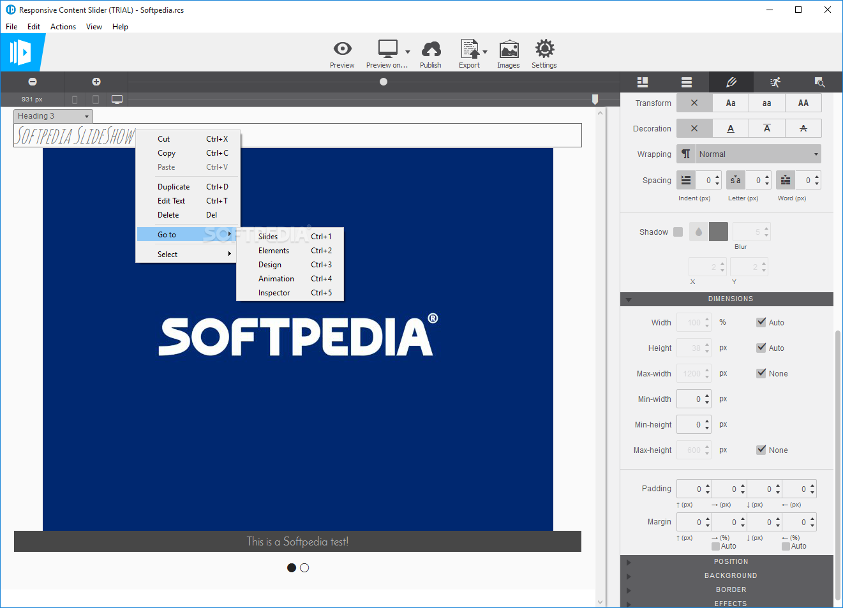Toggle the Shadow checkbox
The width and height of the screenshot is (843, 608).
point(678,232)
